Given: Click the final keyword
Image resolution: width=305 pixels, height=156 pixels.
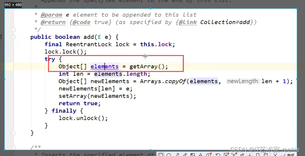Looking at the screenshot, I should [x=53, y=44].
